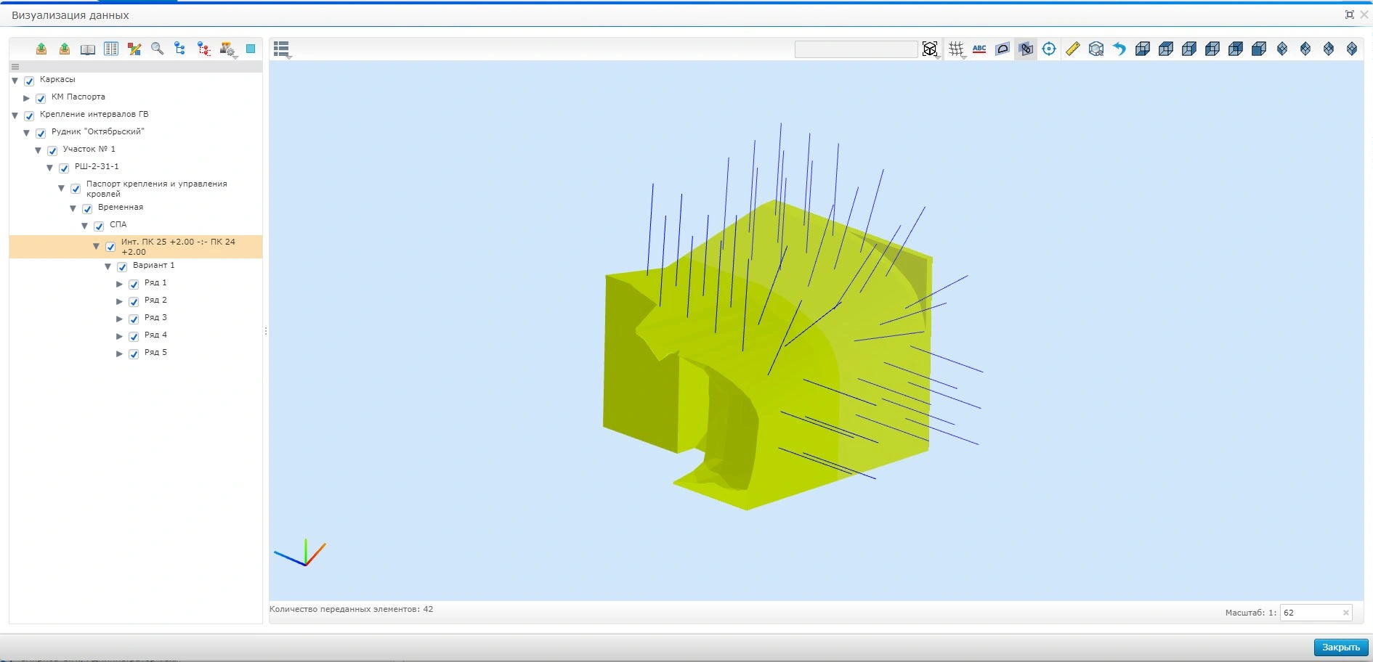Expand the Ряд 1 tree node

pyautogui.click(x=120, y=284)
